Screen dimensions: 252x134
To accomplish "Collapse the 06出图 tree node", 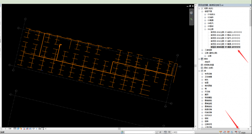I will [x=205, y=29].
